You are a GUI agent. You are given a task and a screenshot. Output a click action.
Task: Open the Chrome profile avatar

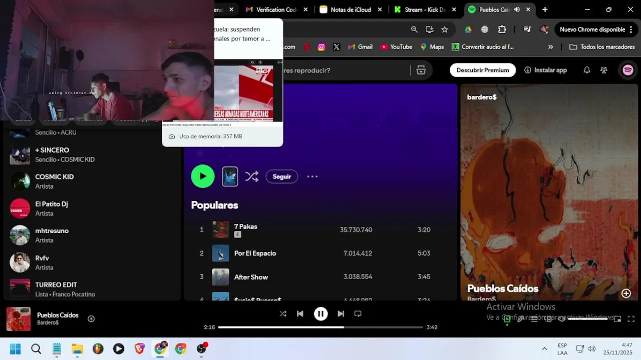544,29
